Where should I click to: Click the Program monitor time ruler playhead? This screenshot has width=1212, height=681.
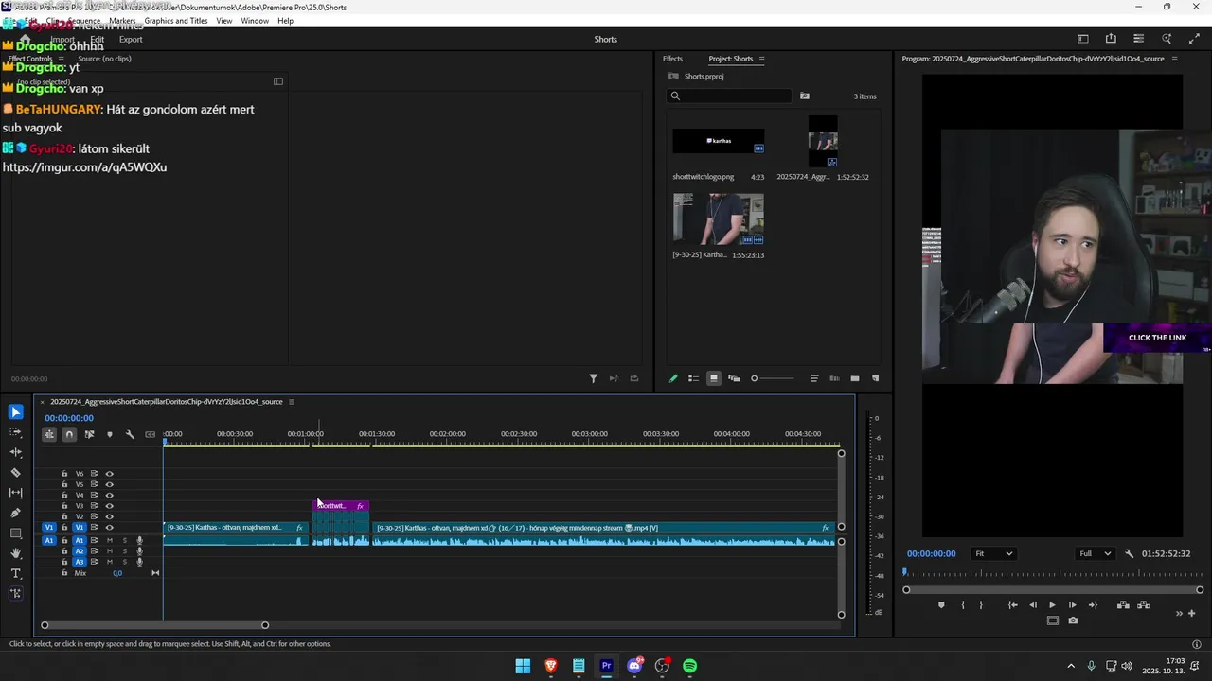click(904, 572)
